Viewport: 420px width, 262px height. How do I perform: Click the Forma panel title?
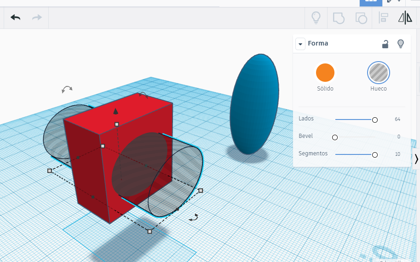(x=318, y=43)
